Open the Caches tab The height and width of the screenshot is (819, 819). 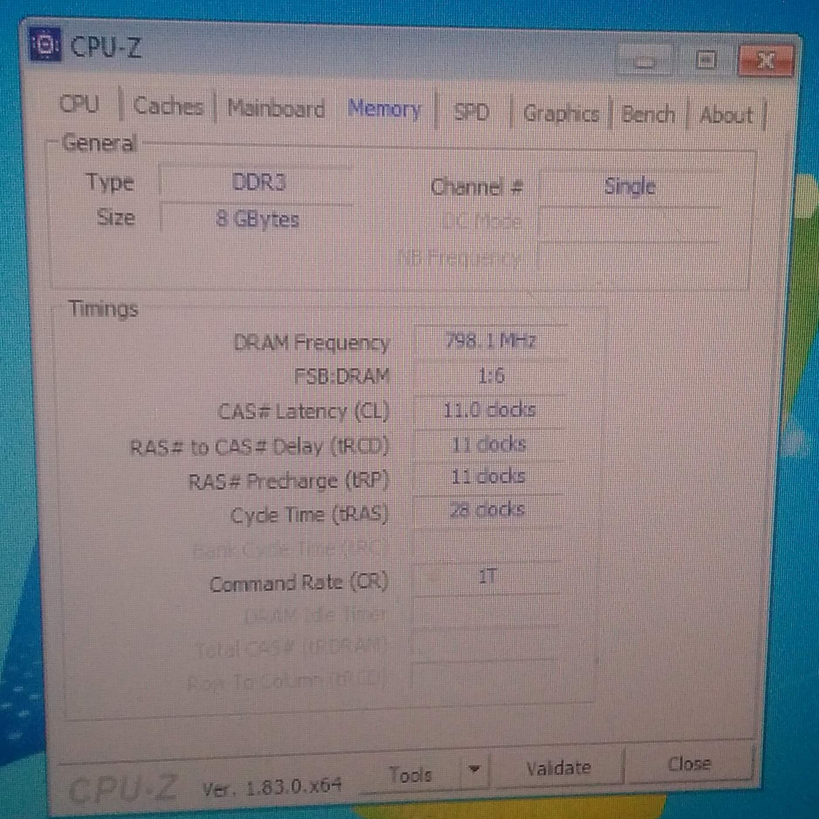coord(168,106)
